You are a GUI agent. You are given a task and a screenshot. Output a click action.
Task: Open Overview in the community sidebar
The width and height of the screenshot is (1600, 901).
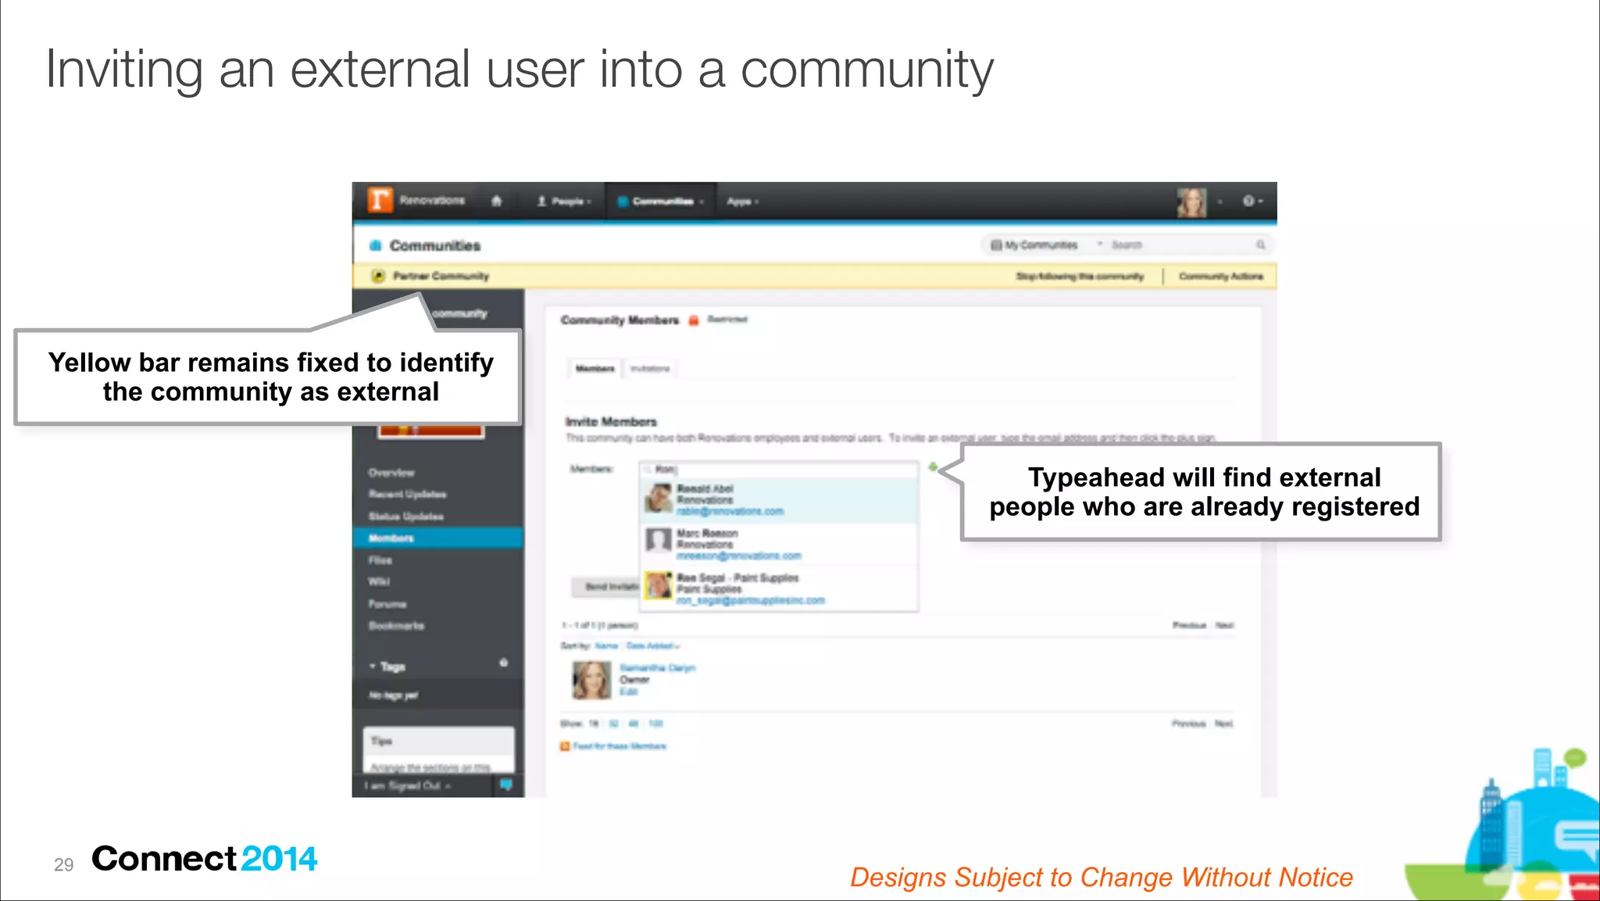click(x=391, y=473)
